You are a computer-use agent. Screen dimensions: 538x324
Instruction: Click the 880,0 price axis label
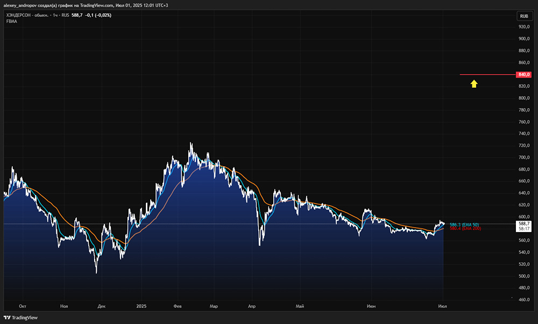click(524, 51)
